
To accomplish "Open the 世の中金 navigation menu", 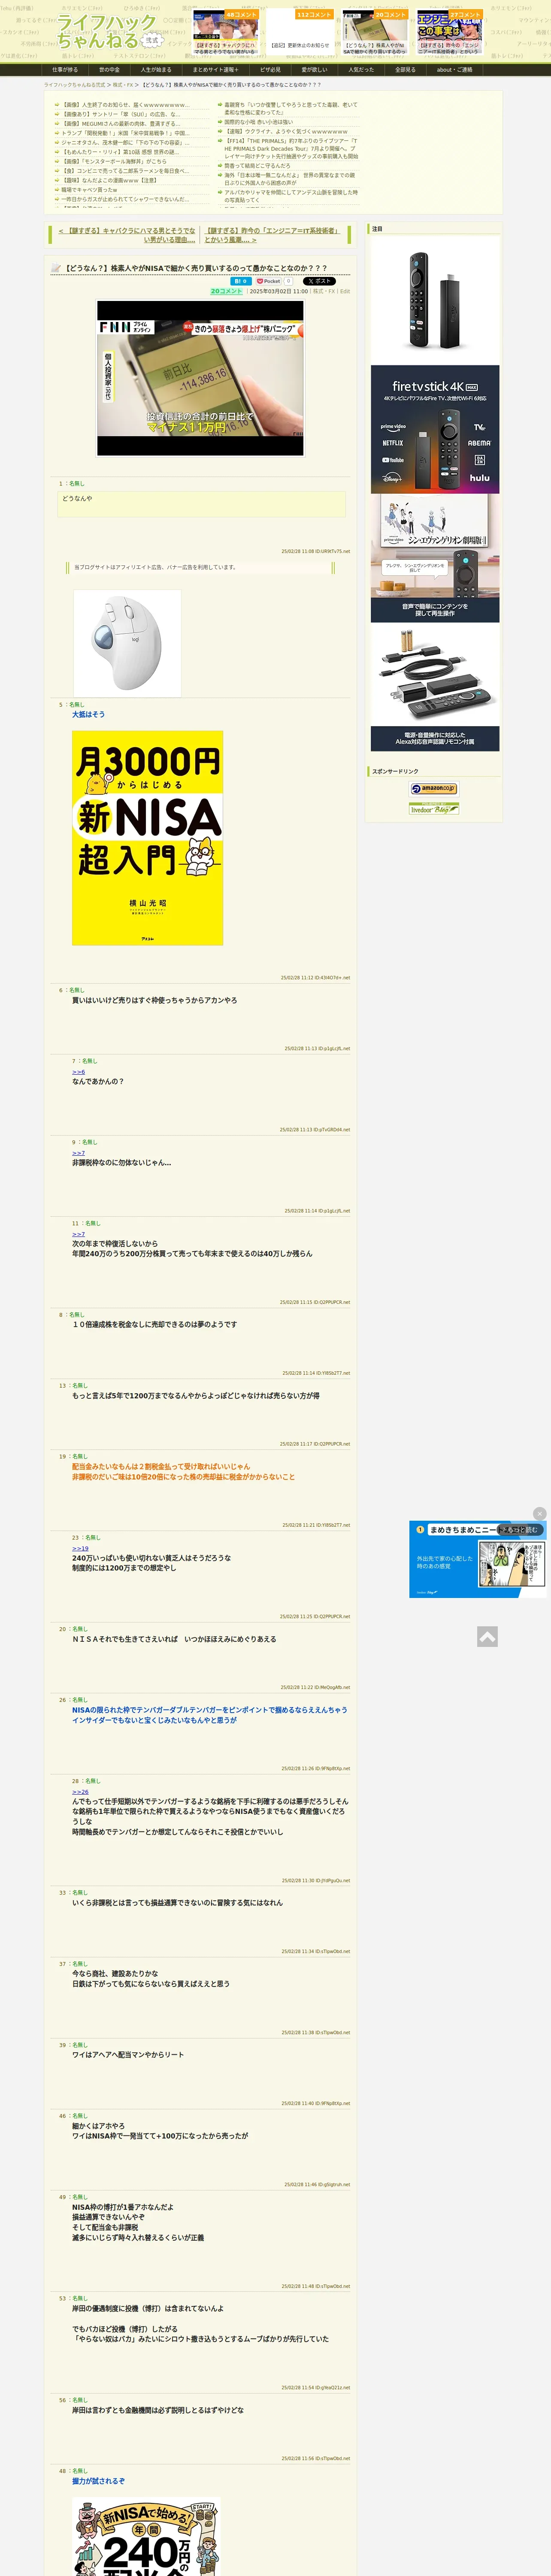I will pos(109,70).
